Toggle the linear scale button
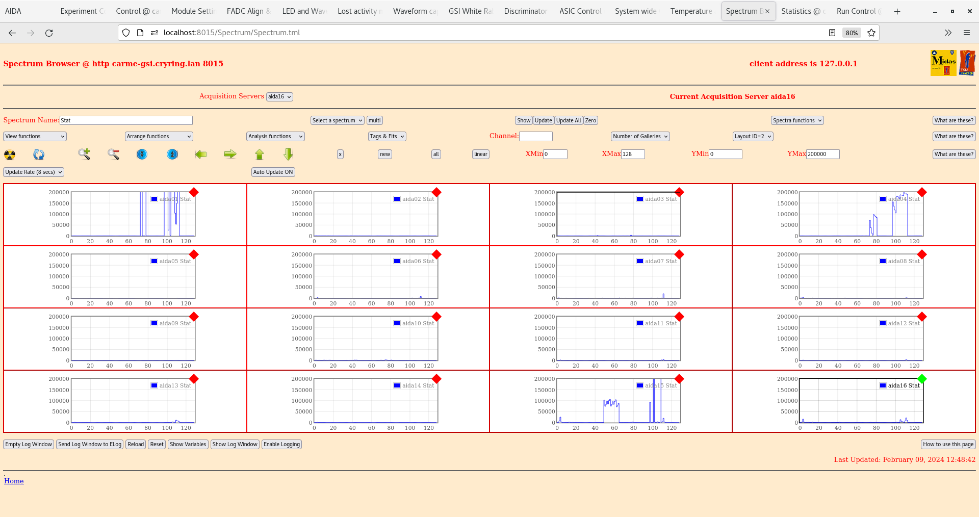979x517 pixels. coord(480,154)
